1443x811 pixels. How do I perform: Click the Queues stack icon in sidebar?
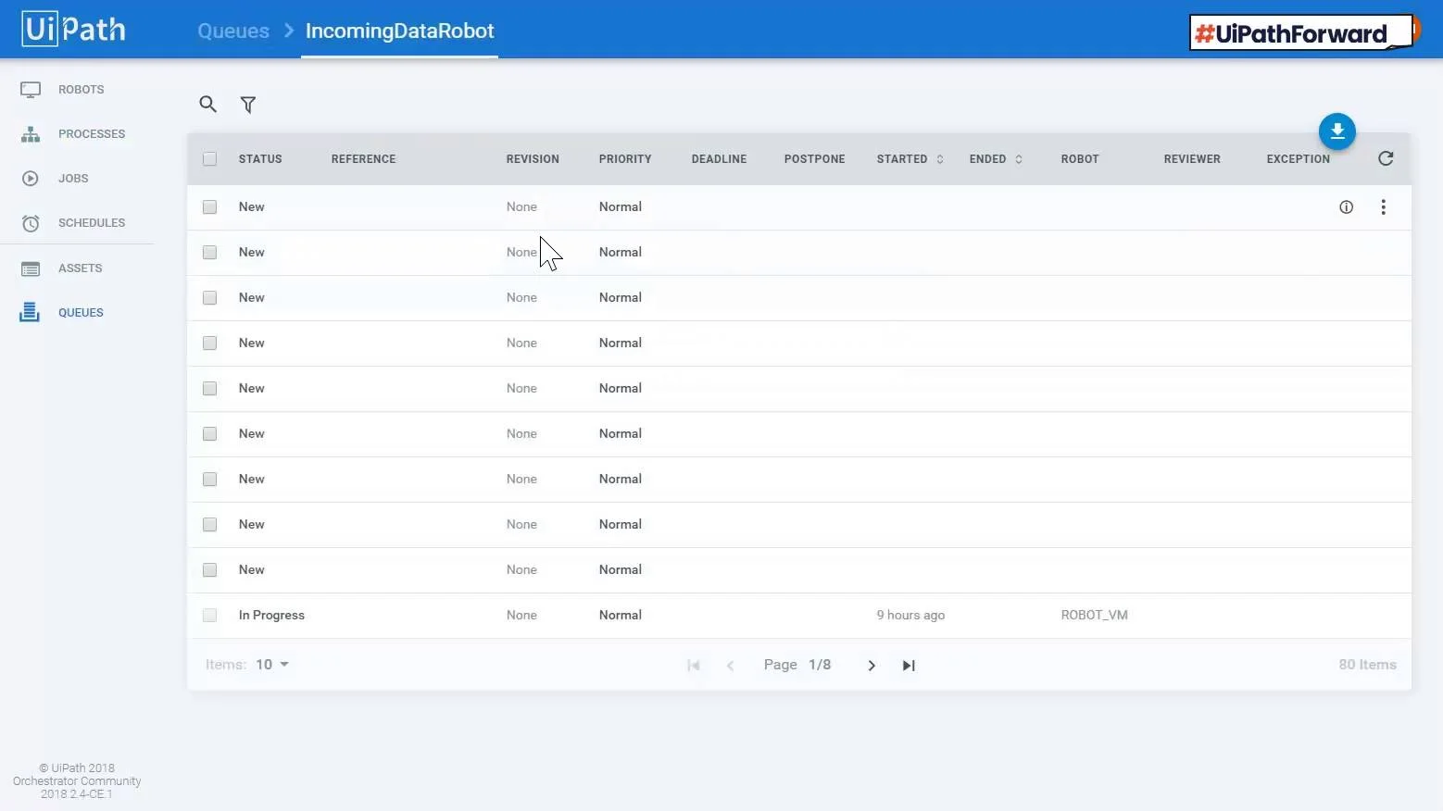(x=30, y=313)
